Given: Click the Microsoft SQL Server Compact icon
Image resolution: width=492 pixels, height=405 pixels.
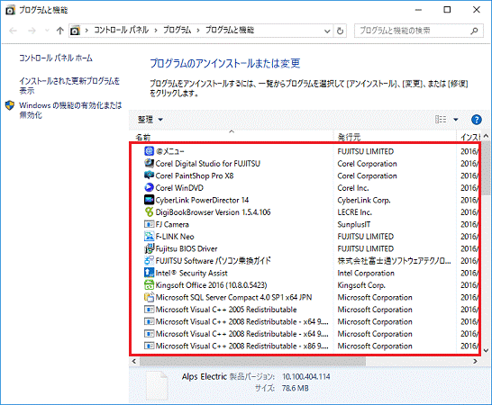Looking at the screenshot, I should tap(149, 297).
